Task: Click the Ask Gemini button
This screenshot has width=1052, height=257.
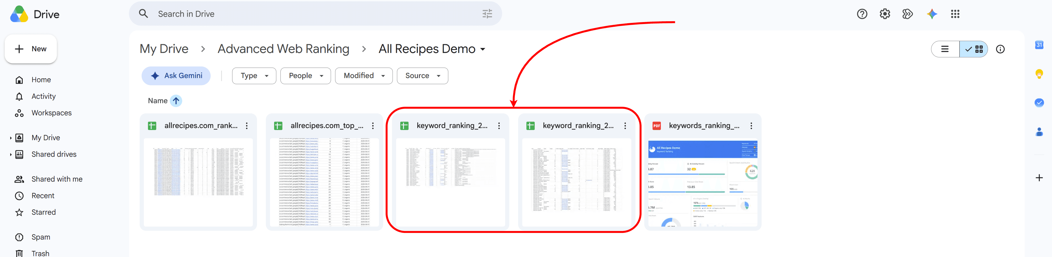Action: (176, 76)
